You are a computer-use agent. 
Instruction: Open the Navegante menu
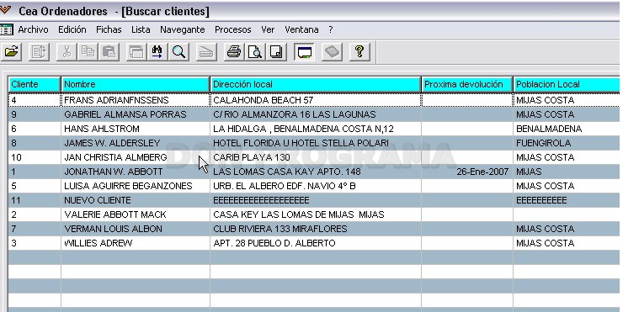pos(183,29)
